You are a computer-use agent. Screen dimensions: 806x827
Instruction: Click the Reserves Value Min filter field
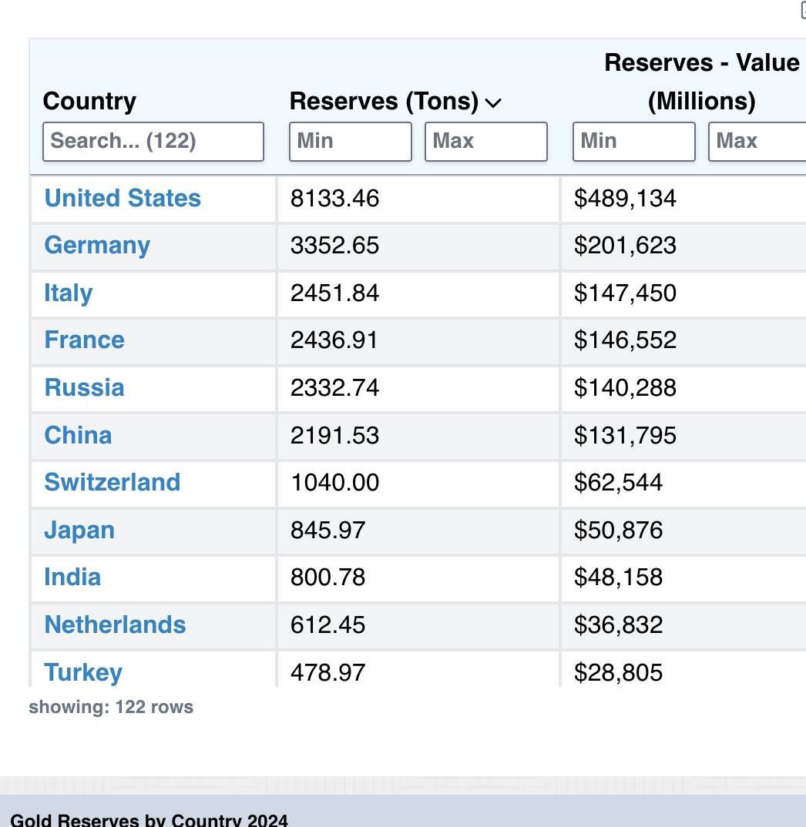(x=634, y=142)
